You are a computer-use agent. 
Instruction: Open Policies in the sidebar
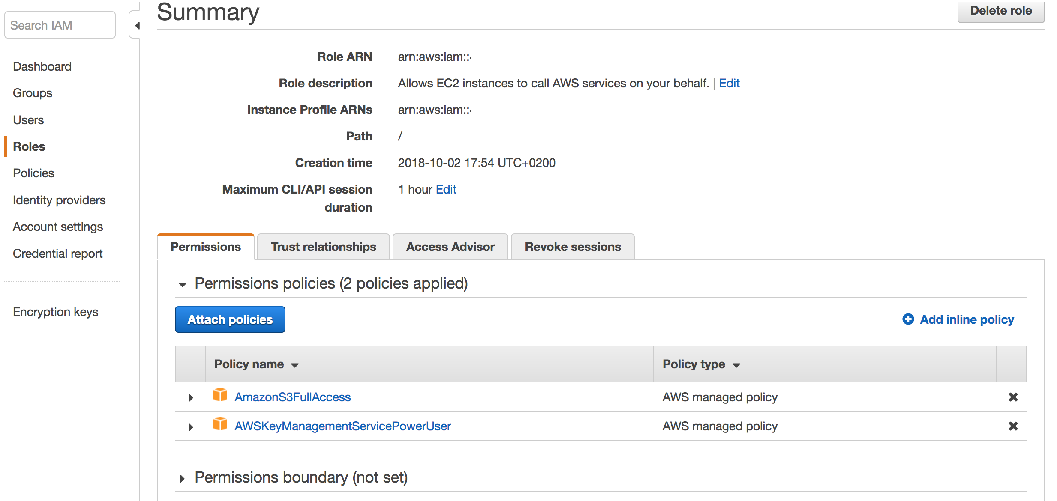(33, 173)
